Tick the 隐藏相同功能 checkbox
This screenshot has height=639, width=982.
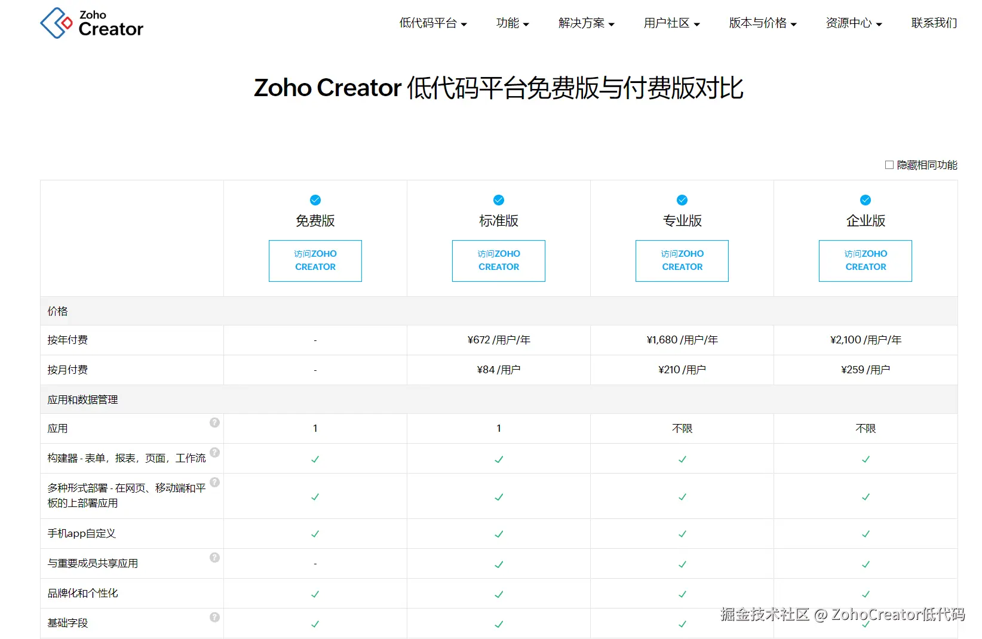pyautogui.click(x=889, y=165)
